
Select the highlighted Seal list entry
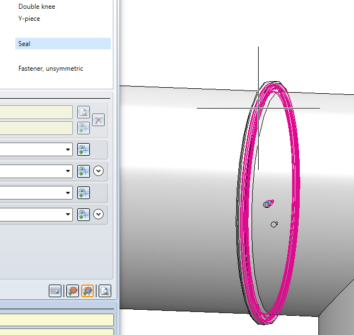[63, 44]
